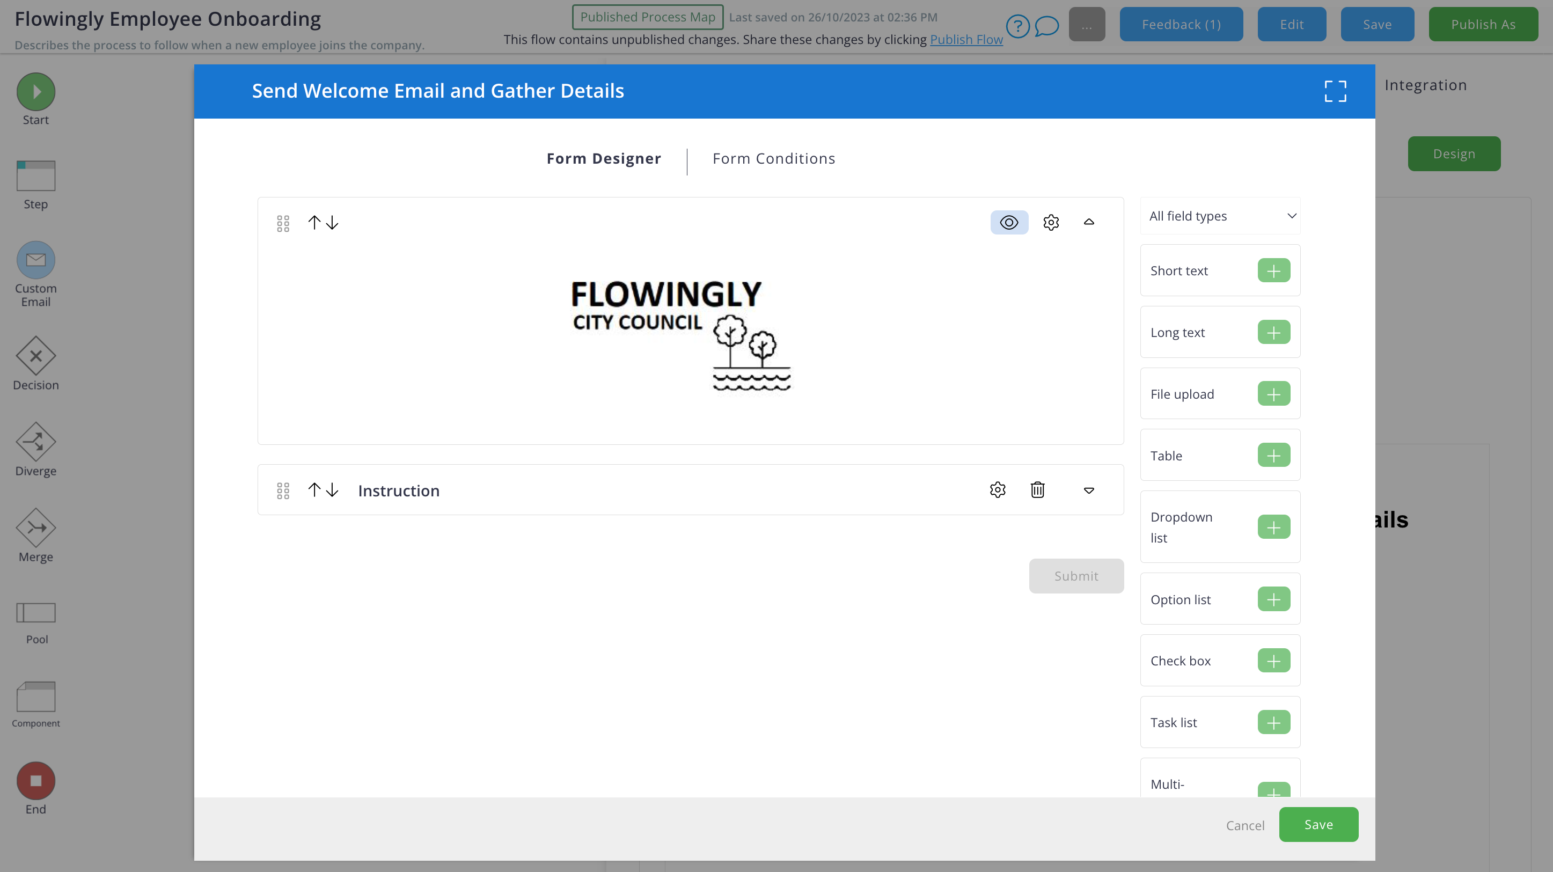The width and height of the screenshot is (1553, 872).
Task: Move the logo field down with the arrow
Action: [332, 222]
